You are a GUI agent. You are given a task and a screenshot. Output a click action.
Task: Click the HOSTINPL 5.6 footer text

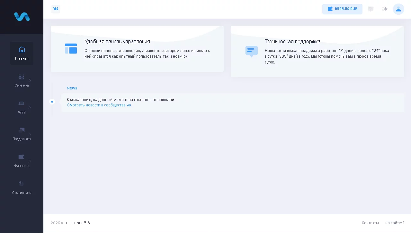click(x=78, y=223)
